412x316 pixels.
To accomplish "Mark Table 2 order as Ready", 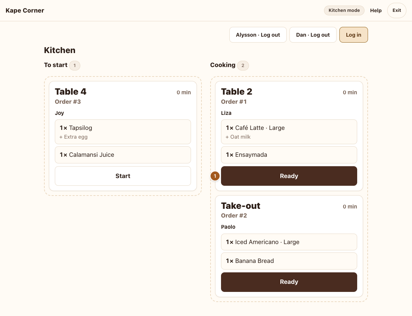I will click(x=289, y=176).
